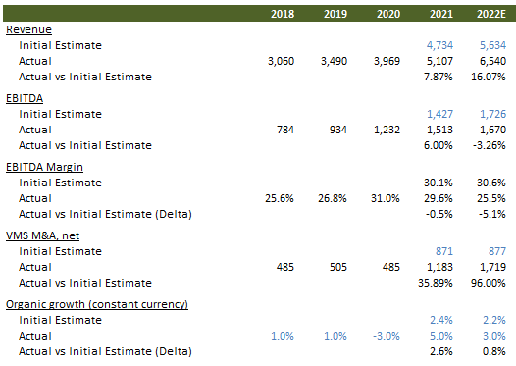Select the 2020 actual margin 31.0%
Screen dimensions: 516x366
click(x=385, y=198)
